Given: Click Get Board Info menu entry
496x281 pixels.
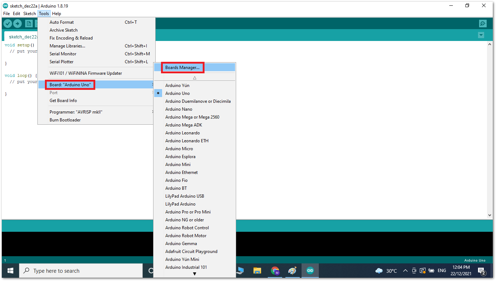Looking at the screenshot, I should point(63,101).
